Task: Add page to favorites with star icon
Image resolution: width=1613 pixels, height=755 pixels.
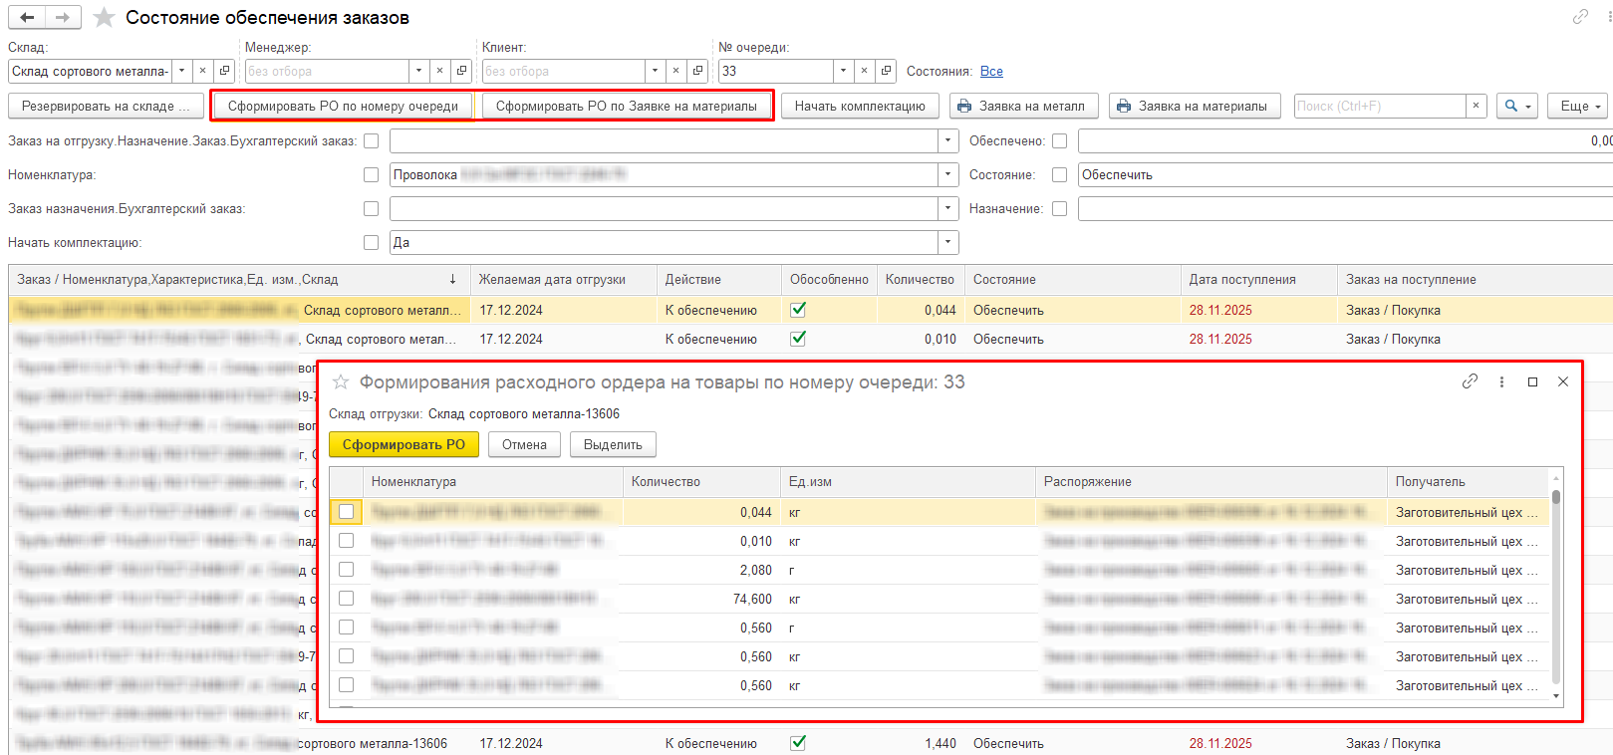Action: [104, 18]
